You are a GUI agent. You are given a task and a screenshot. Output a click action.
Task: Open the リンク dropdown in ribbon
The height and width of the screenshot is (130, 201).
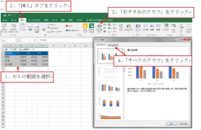[181, 28]
